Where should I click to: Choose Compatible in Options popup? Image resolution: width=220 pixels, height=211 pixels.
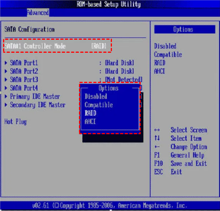click(99, 105)
